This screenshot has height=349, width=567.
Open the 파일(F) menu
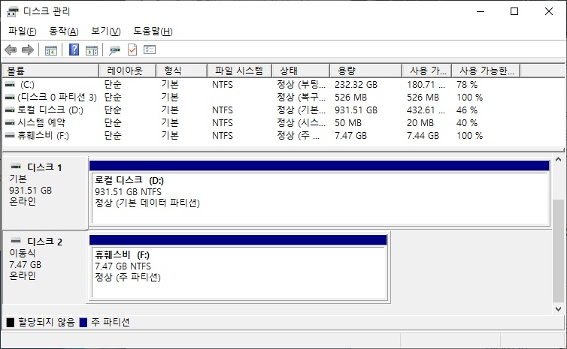tap(23, 31)
